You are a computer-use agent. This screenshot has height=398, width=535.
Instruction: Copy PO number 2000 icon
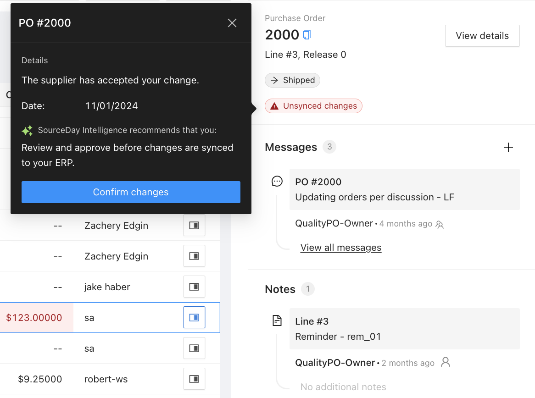[x=307, y=35]
